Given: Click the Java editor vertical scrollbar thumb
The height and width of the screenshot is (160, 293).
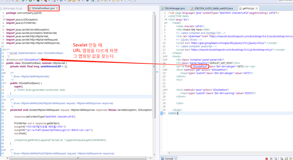Looking at the screenshot, I should [154, 66].
